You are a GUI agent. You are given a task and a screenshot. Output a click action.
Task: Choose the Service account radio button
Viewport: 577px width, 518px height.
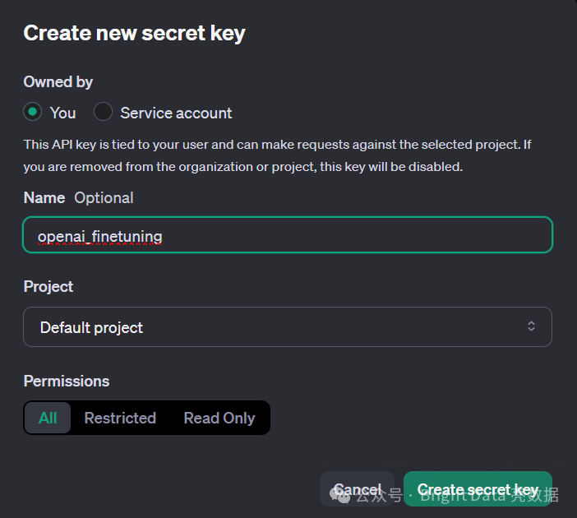(x=103, y=112)
